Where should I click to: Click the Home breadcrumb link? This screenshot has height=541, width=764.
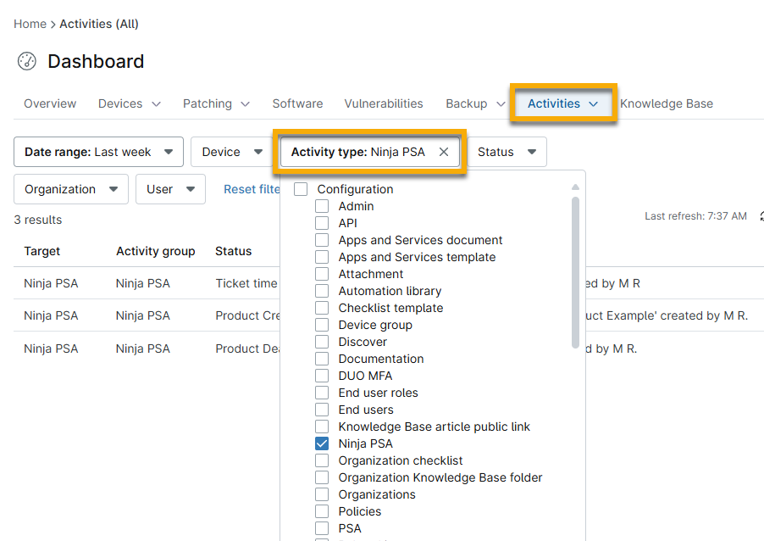[x=30, y=24]
